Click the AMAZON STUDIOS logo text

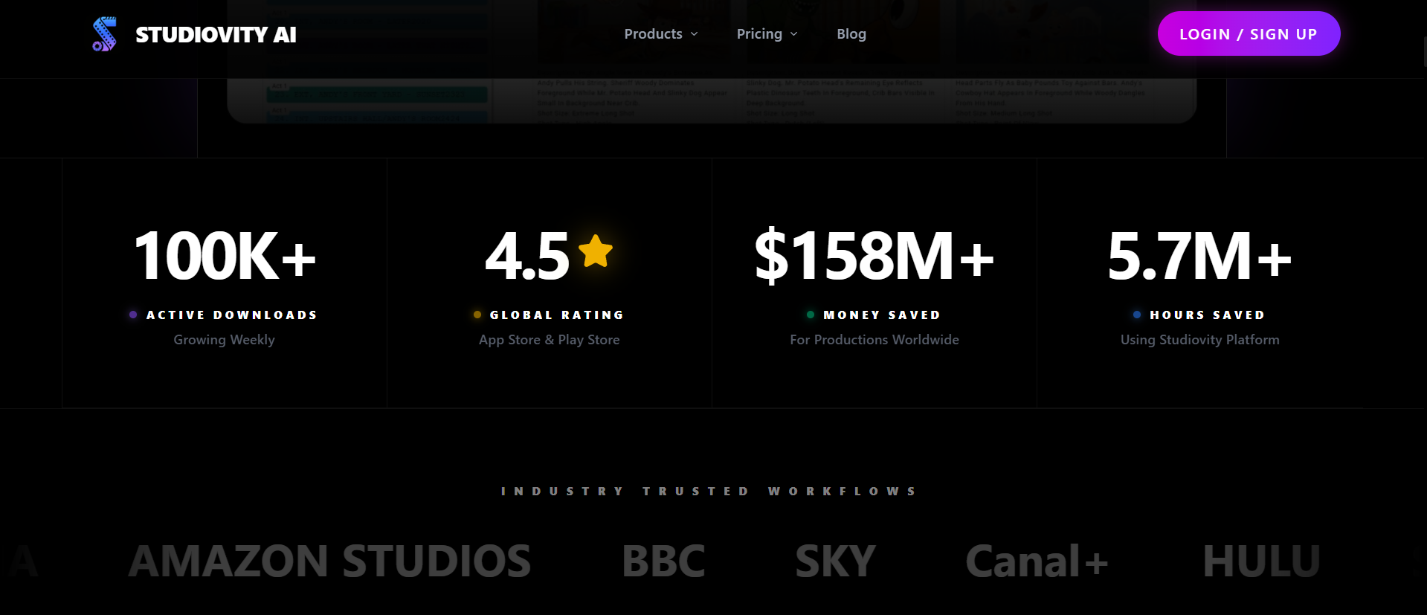click(330, 561)
